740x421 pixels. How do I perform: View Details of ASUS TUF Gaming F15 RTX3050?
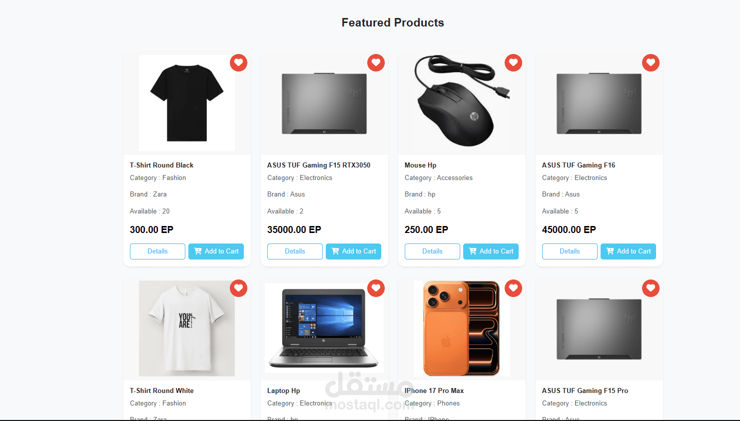coord(295,251)
